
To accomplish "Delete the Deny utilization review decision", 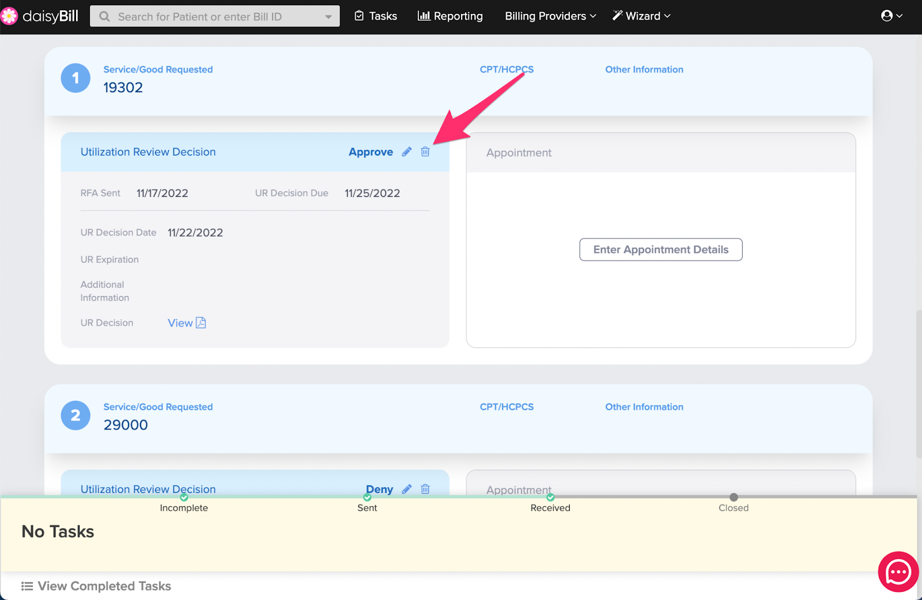I will 425,489.
